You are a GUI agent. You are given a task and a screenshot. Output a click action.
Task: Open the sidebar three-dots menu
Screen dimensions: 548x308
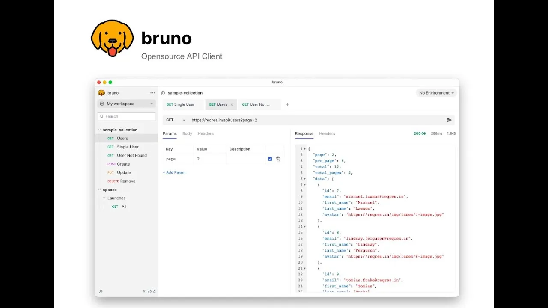coord(152,93)
